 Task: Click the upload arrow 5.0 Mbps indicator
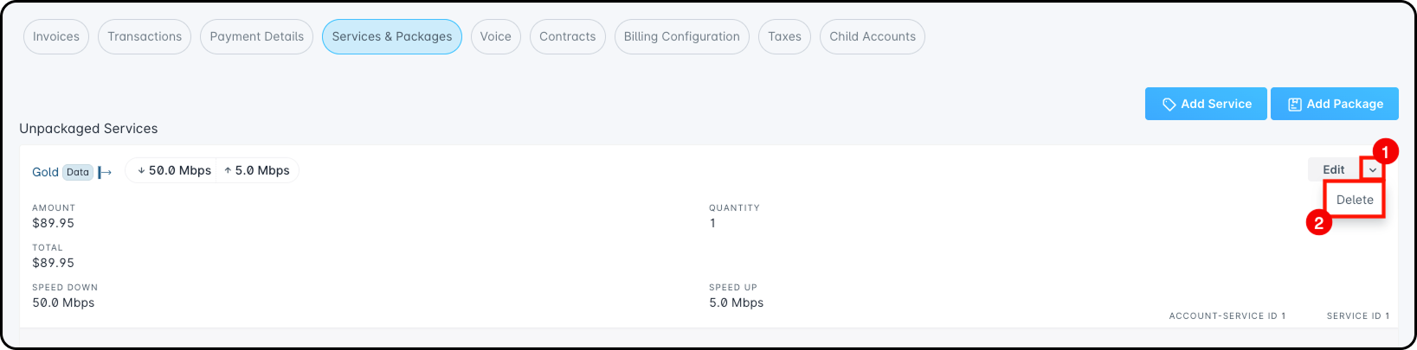click(256, 171)
